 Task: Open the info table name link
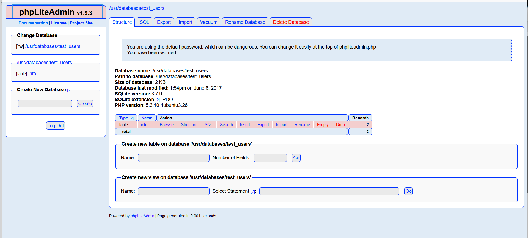(144, 125)
